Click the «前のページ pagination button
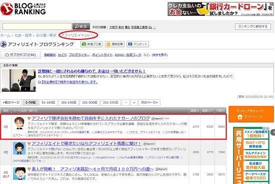Image resolution: width=275 pixels, height=184 pixels. click(x=11, y=103)
